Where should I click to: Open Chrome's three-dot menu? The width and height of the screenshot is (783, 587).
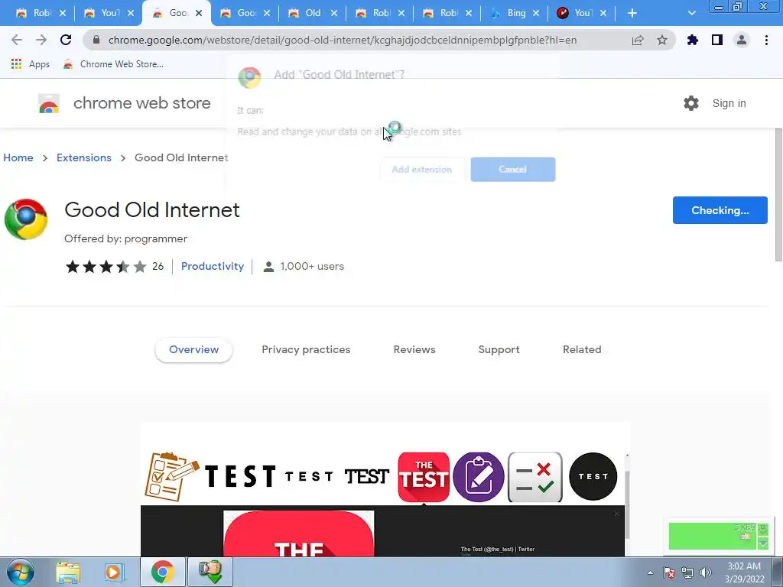pos(766,40)
